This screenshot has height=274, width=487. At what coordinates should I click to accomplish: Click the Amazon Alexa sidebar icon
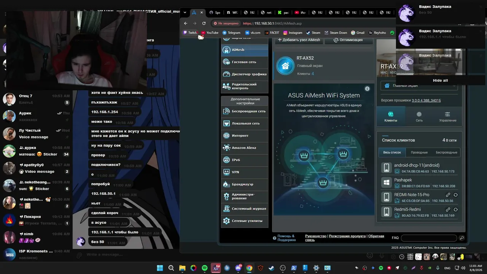coord(226,148)
